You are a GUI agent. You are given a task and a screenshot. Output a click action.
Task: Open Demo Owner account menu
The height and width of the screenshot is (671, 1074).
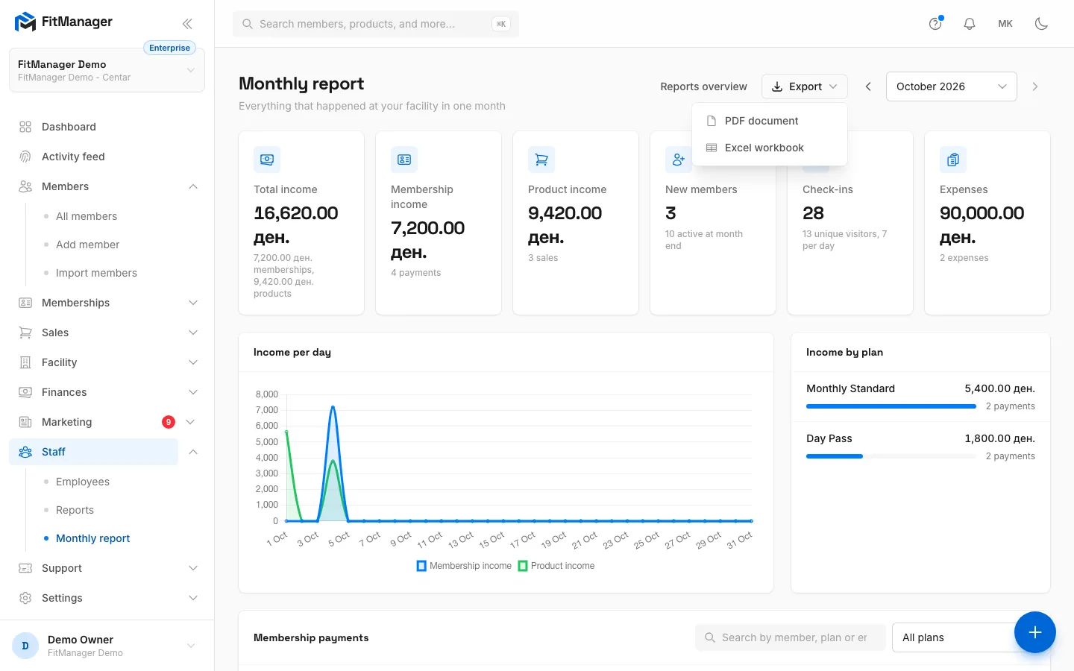[107, 646]
